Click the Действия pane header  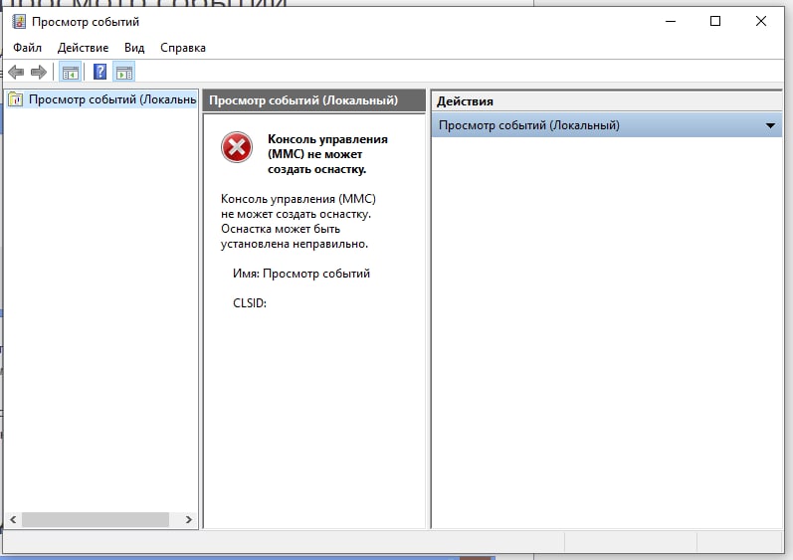pyautogui.click(x=606, y=101)
